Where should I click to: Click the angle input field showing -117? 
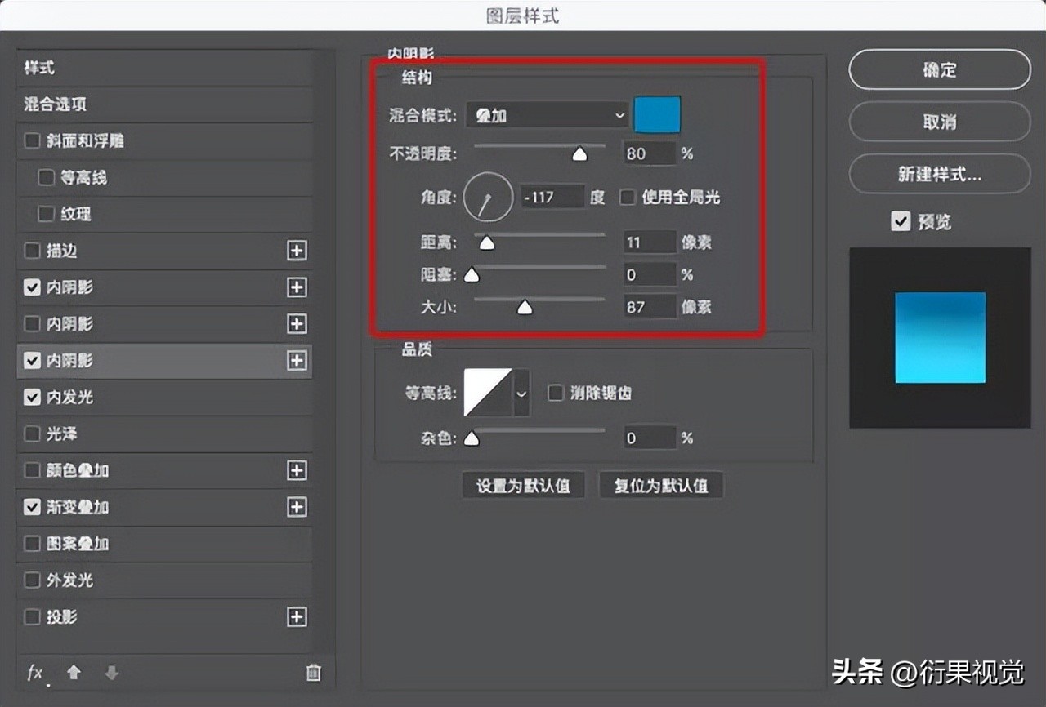coord(552,197)
